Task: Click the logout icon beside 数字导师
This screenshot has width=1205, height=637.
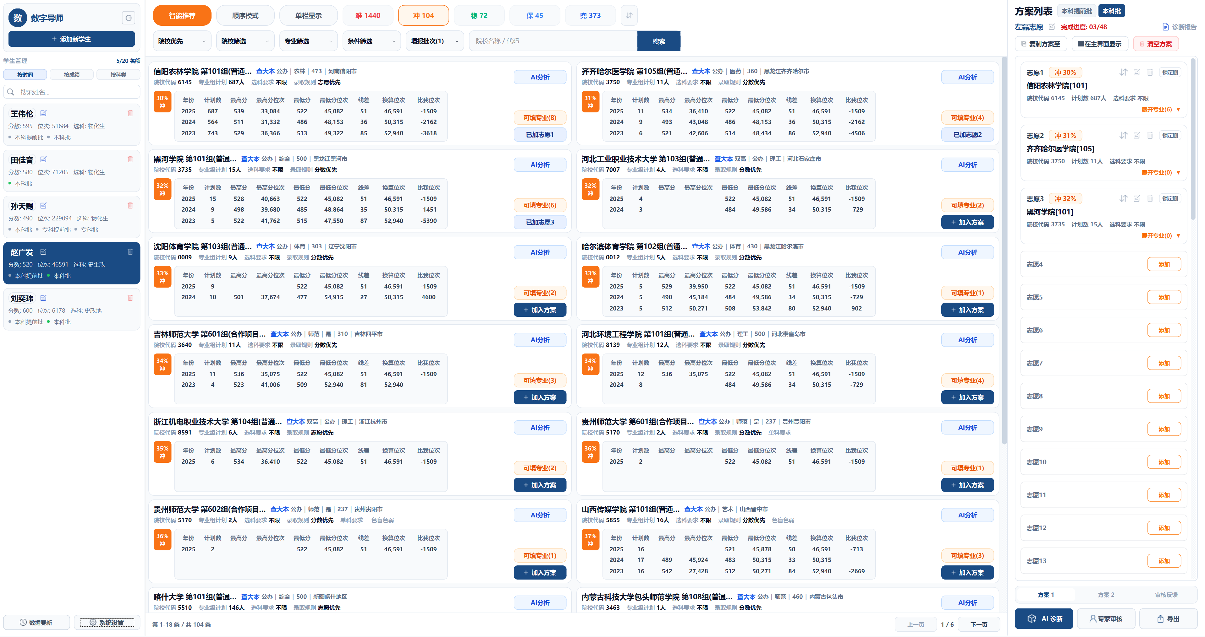Action: click(x=128, y=18)
